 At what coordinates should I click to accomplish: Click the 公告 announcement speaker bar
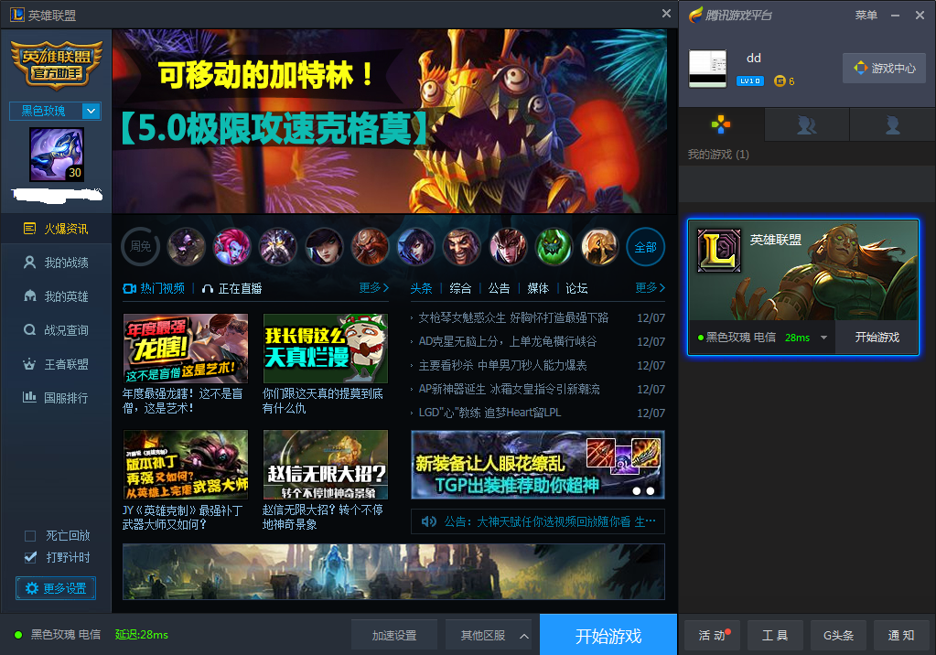[537, 521]
